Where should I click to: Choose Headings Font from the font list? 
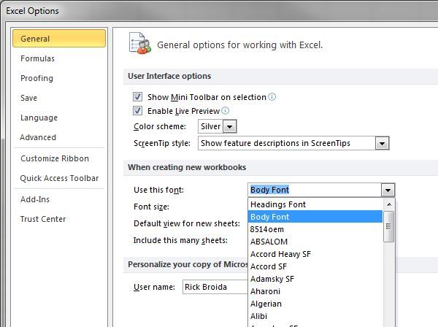point(315,204)
